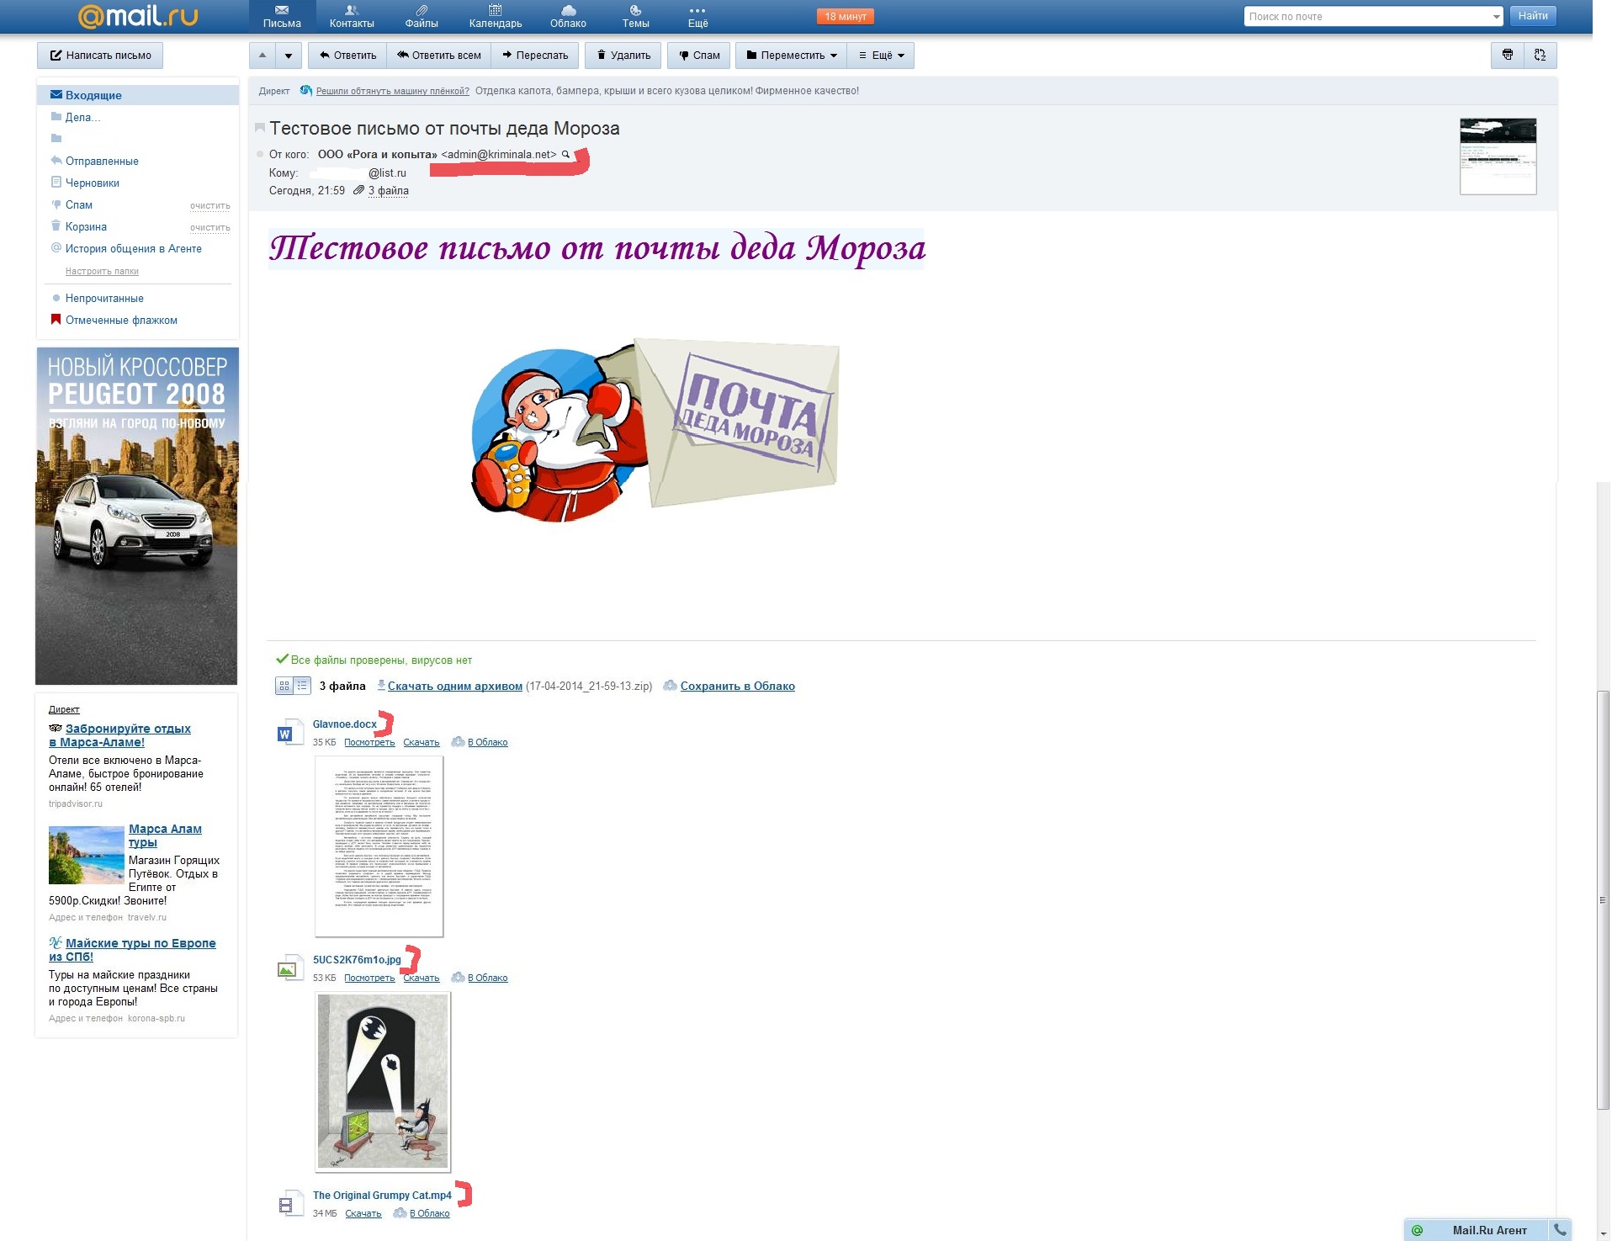Click search icon next to sender address

click(566, 154)
